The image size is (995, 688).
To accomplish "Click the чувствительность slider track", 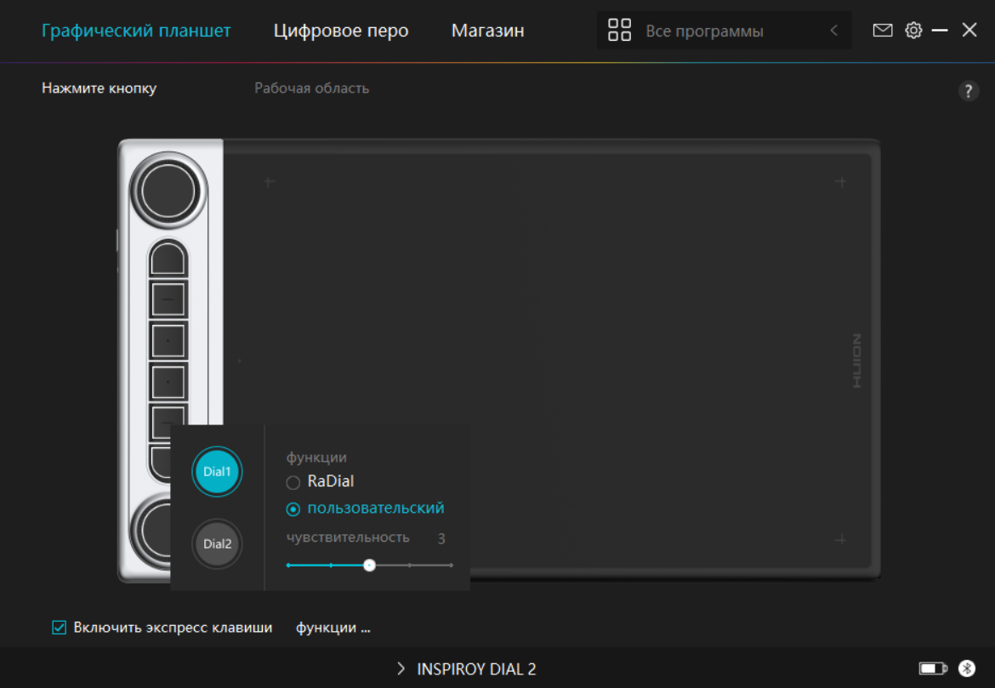I will click(x=410, y=565).
